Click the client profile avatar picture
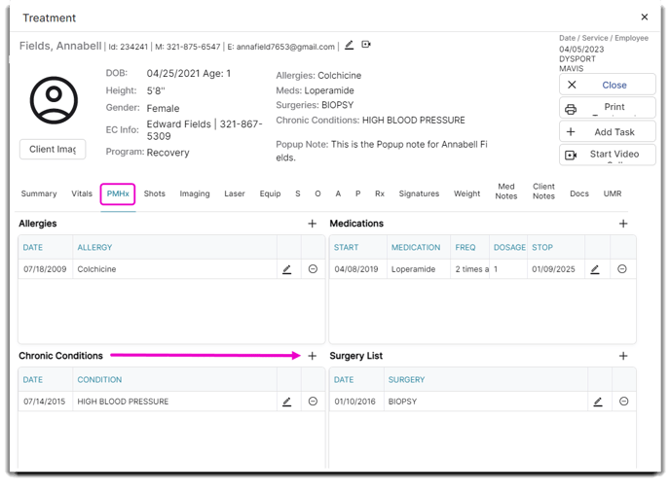670x490 pixels. point(53,100)
